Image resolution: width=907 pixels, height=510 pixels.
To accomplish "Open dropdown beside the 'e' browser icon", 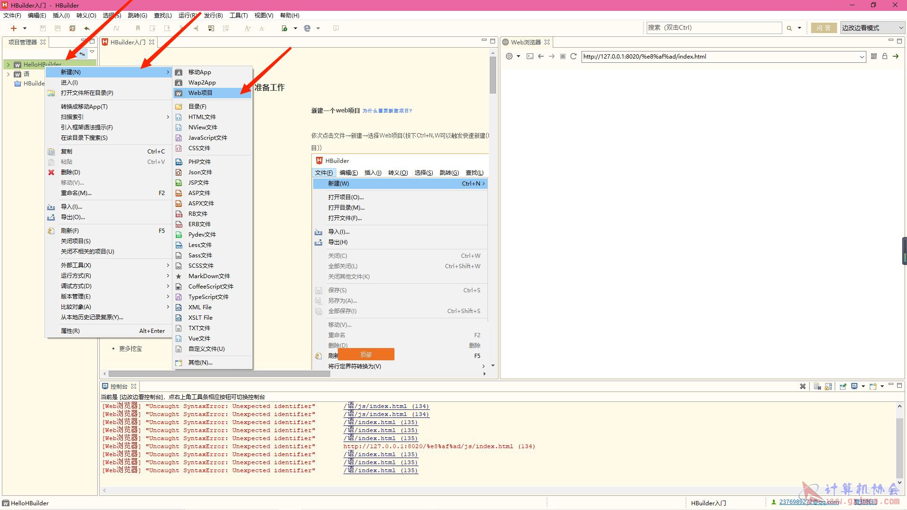I will coord(318,28).
